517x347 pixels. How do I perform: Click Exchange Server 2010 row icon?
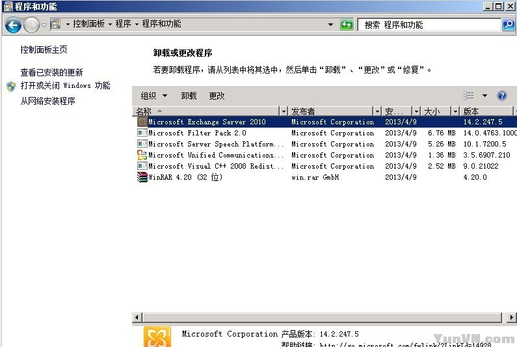click(142, 122)
